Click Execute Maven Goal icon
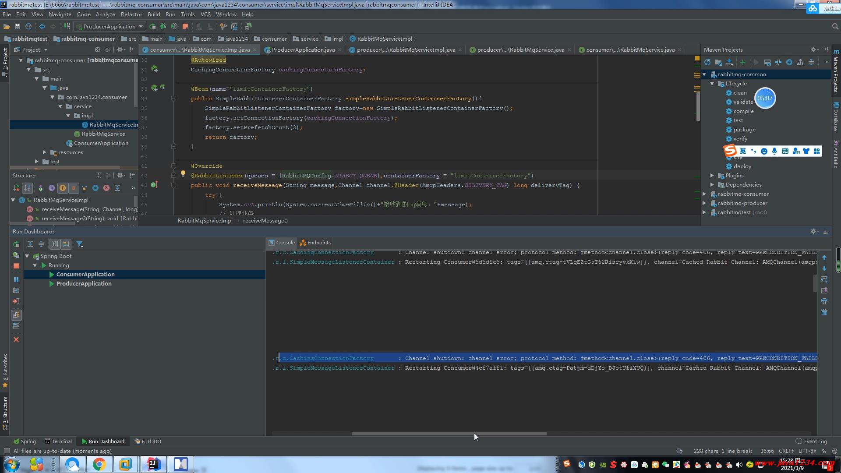The width and height of the screenshot is (841, 473). point(767,63)
